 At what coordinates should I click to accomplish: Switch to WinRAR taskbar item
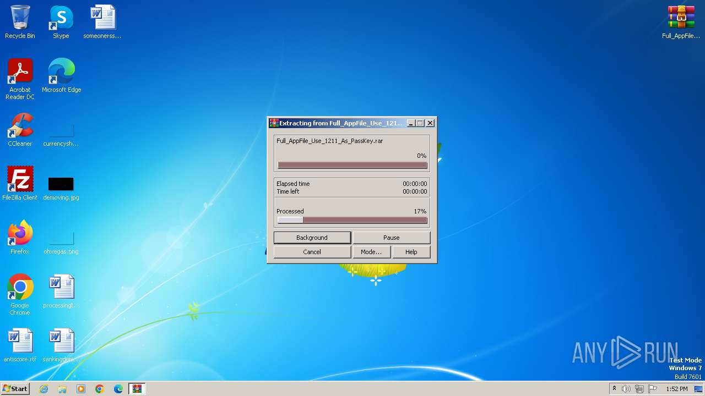coord(137,389)
